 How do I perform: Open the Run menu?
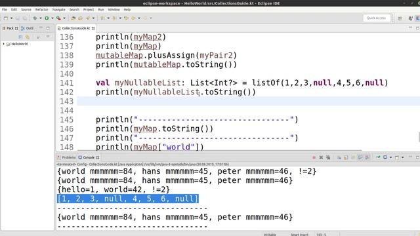(x=101, y=9)
